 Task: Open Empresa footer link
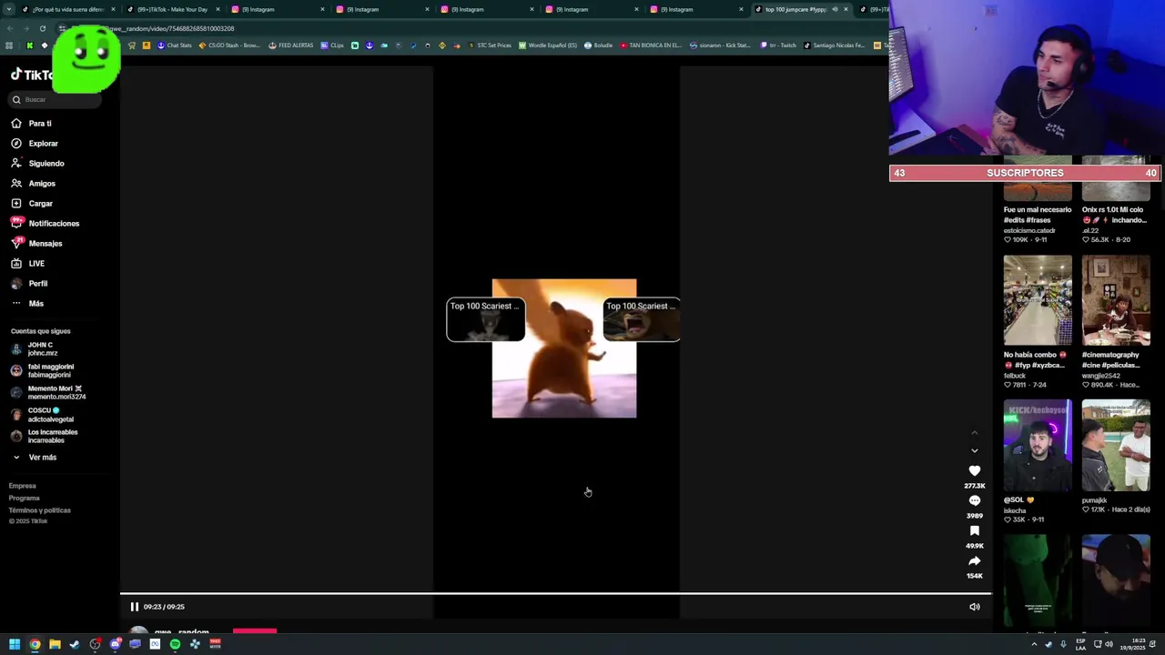point(23,486)
